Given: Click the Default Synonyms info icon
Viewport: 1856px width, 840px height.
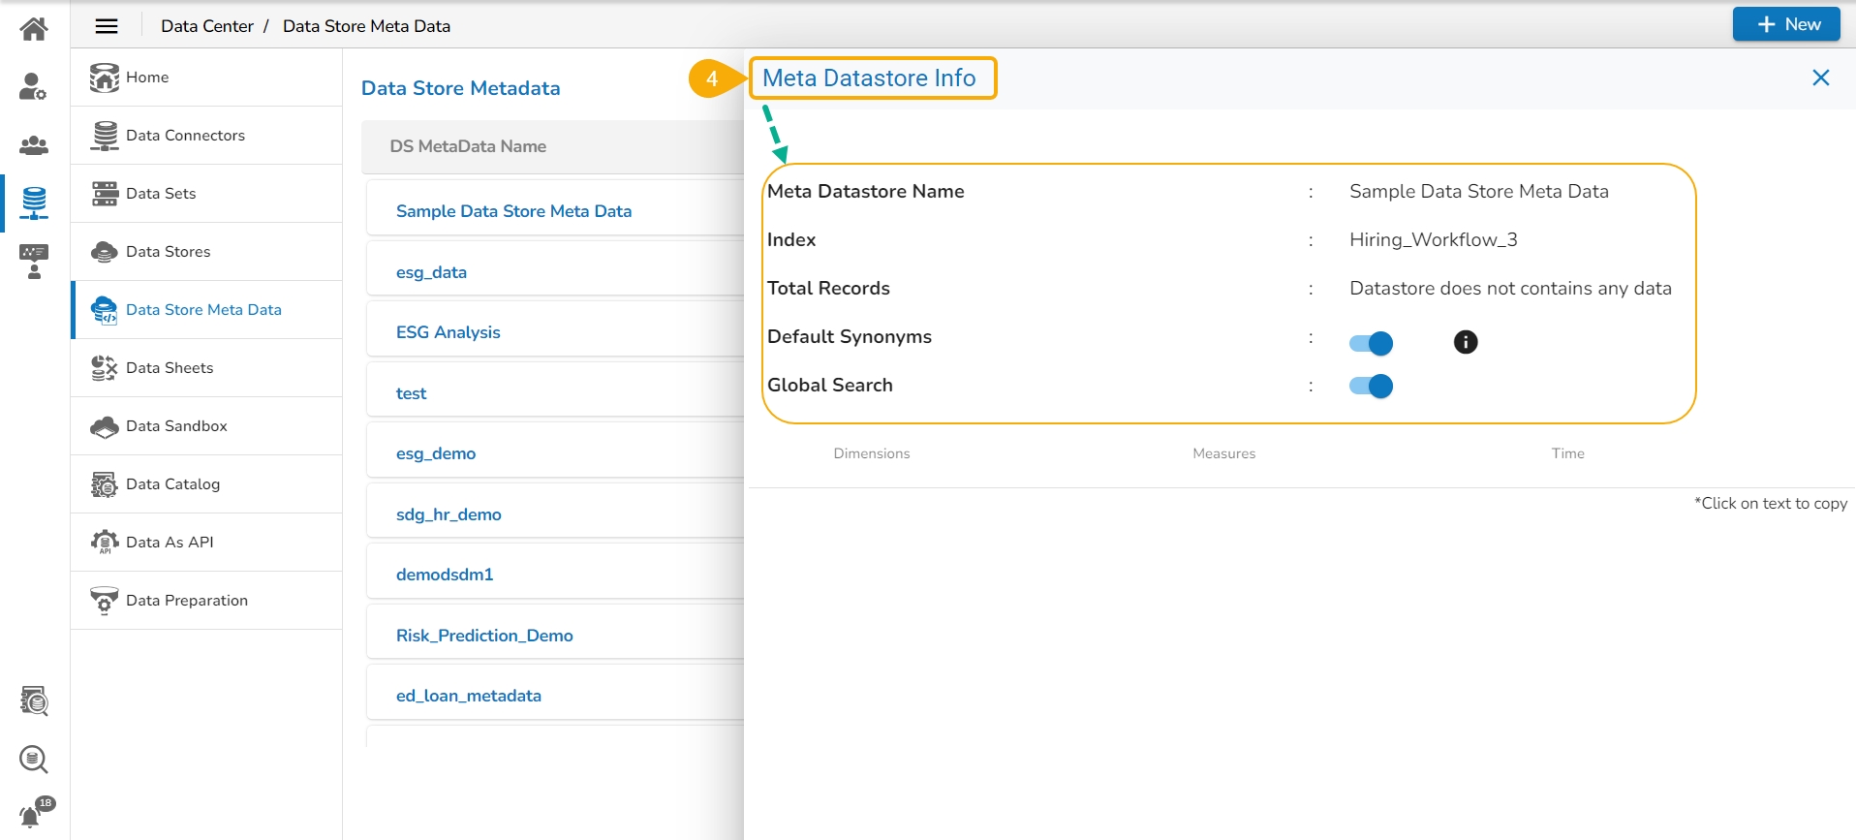Looking at the screenshot, I should tap(1466, 342).
